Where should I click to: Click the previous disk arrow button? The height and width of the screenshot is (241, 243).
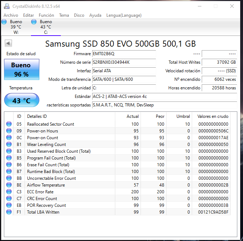(x=8, y=43)
